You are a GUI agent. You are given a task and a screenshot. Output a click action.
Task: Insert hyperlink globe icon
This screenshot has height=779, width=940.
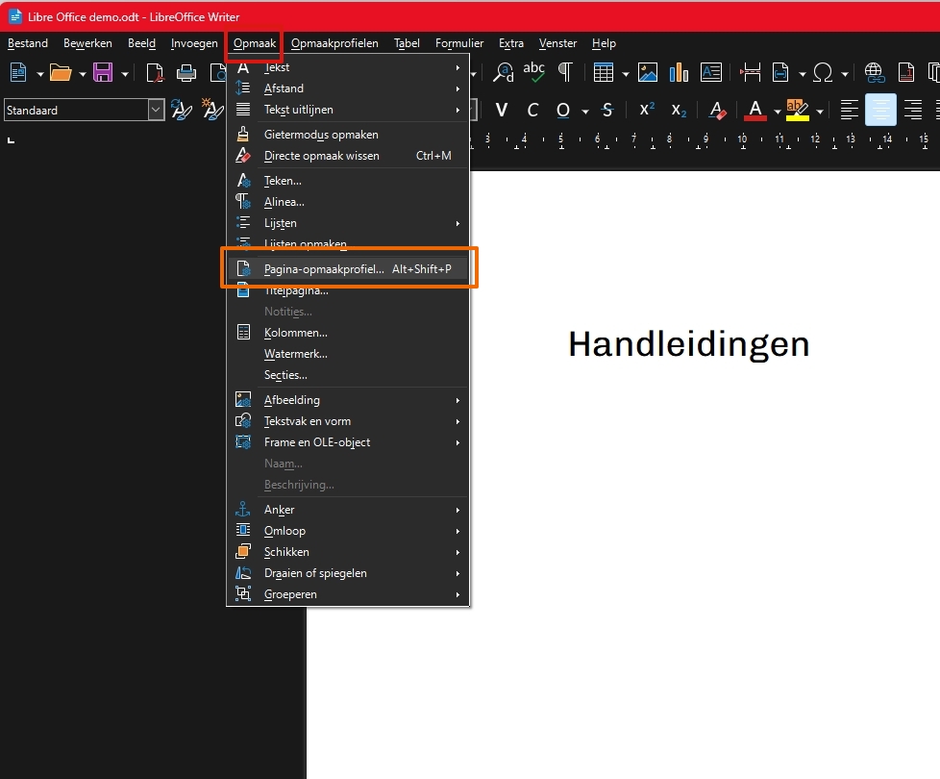[875, 72]
